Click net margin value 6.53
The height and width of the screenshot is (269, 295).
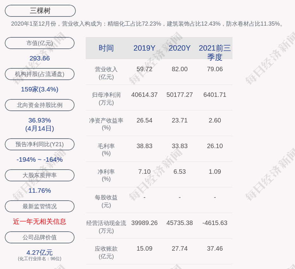[x=180, y=172]
